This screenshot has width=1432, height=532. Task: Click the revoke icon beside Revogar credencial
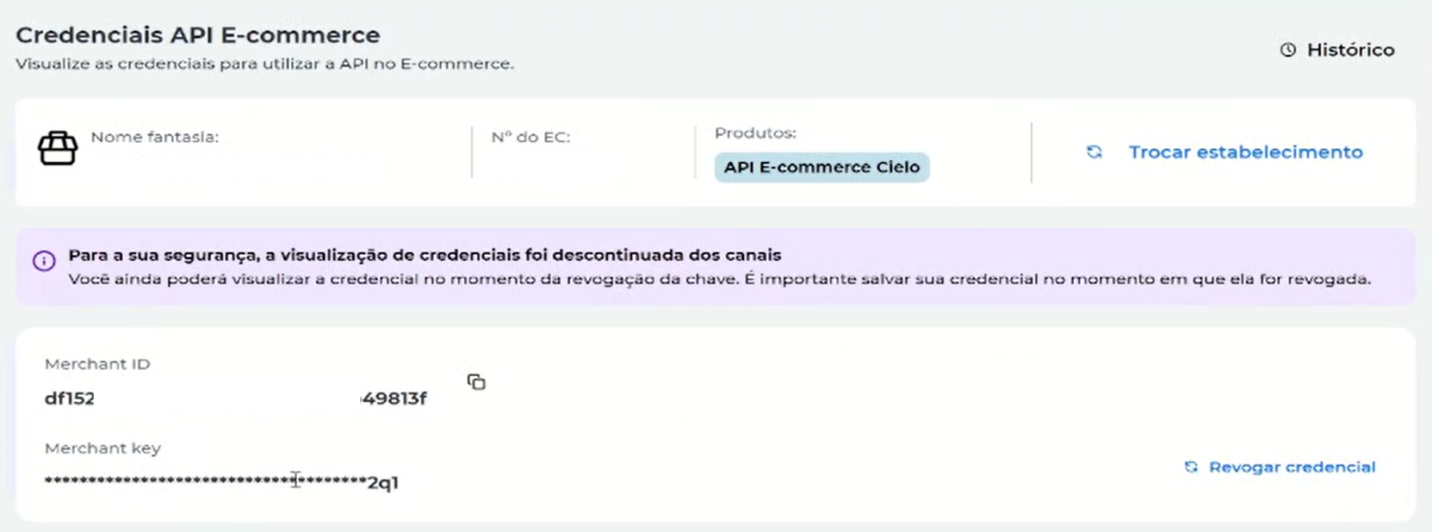click(1191, 467)
